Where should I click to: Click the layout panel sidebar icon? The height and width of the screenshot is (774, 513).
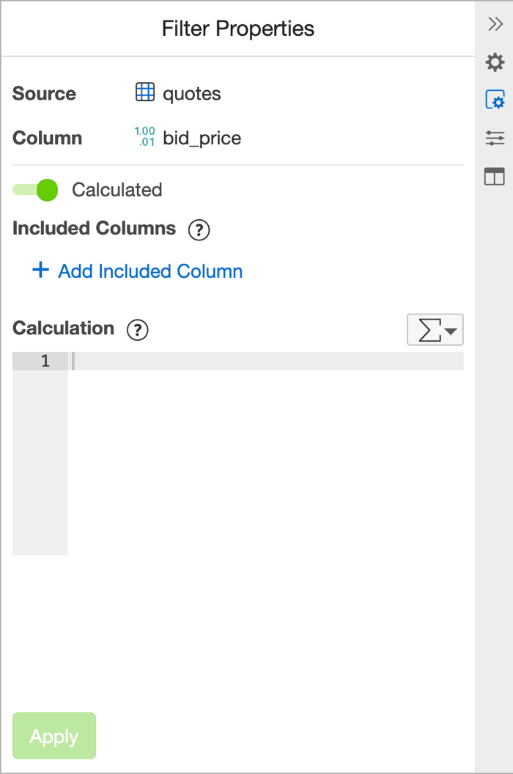[495, 176]
